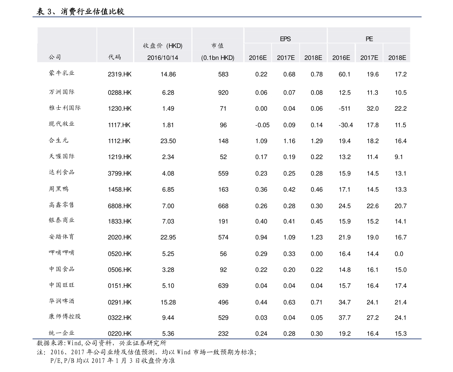Click the 2018E header under PE
453x372 pixels.
pos(397,58)
